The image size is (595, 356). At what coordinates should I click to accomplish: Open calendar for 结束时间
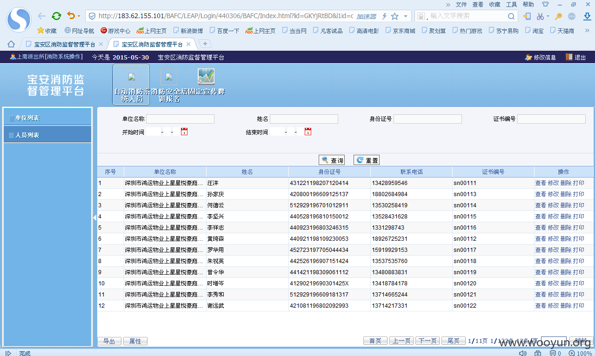(x=308, y=132)
